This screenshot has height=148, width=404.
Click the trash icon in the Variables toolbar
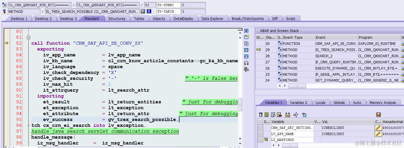click(x=260, y=115)
